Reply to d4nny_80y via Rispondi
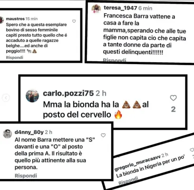 point(26,176)
